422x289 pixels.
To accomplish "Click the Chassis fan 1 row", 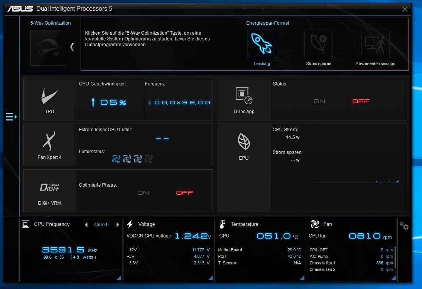I will [351, 263].
